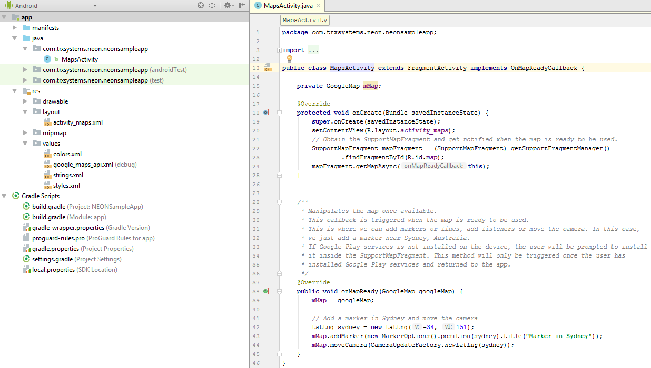651x368 pixels.
Task: Click related XML file gutter icon on line 13
Action: coord(268,67)
